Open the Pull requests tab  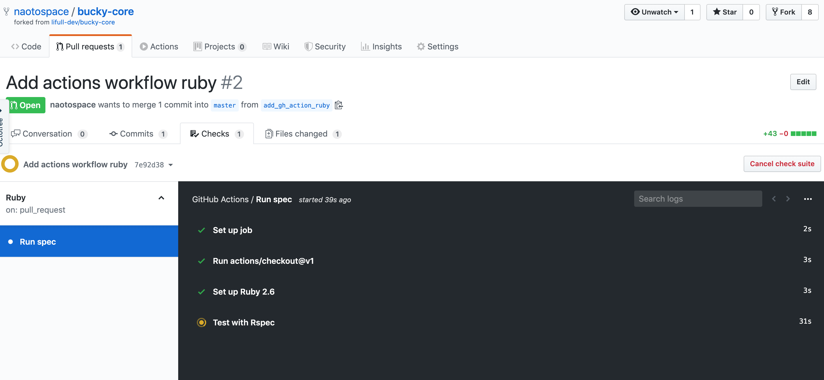(x=91, y=46)
